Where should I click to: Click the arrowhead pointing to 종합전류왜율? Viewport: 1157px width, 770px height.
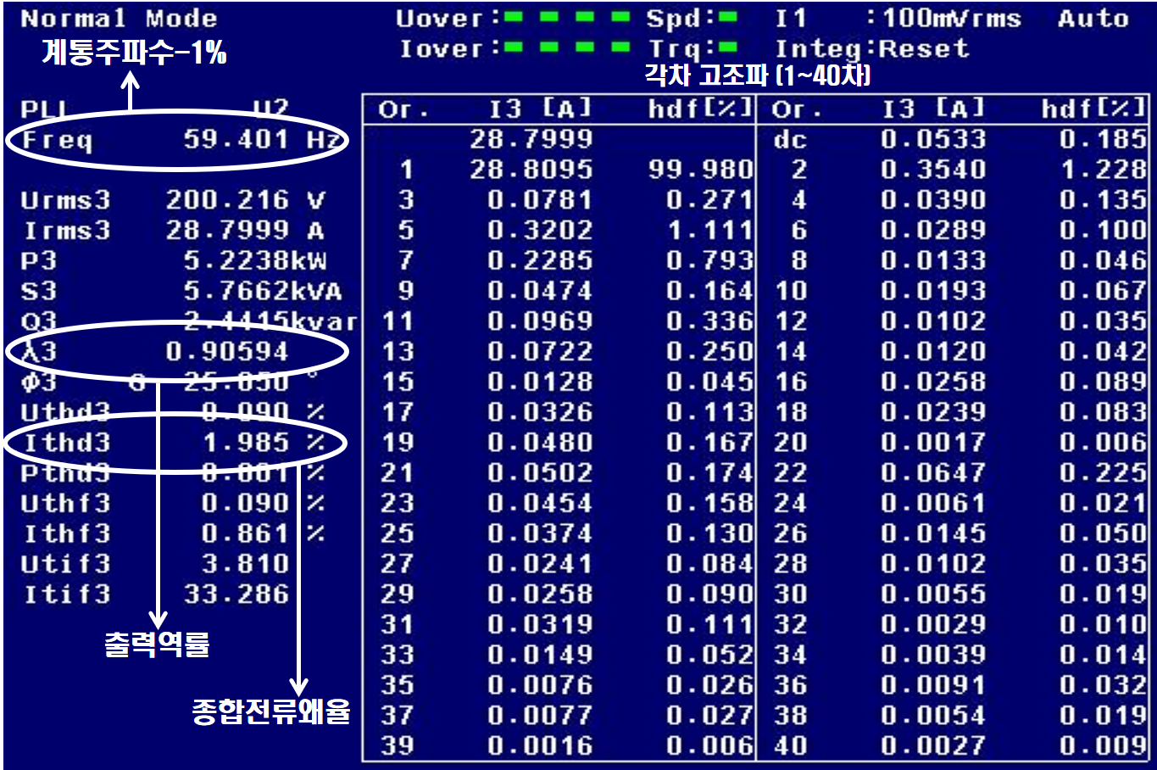point(298,685)
